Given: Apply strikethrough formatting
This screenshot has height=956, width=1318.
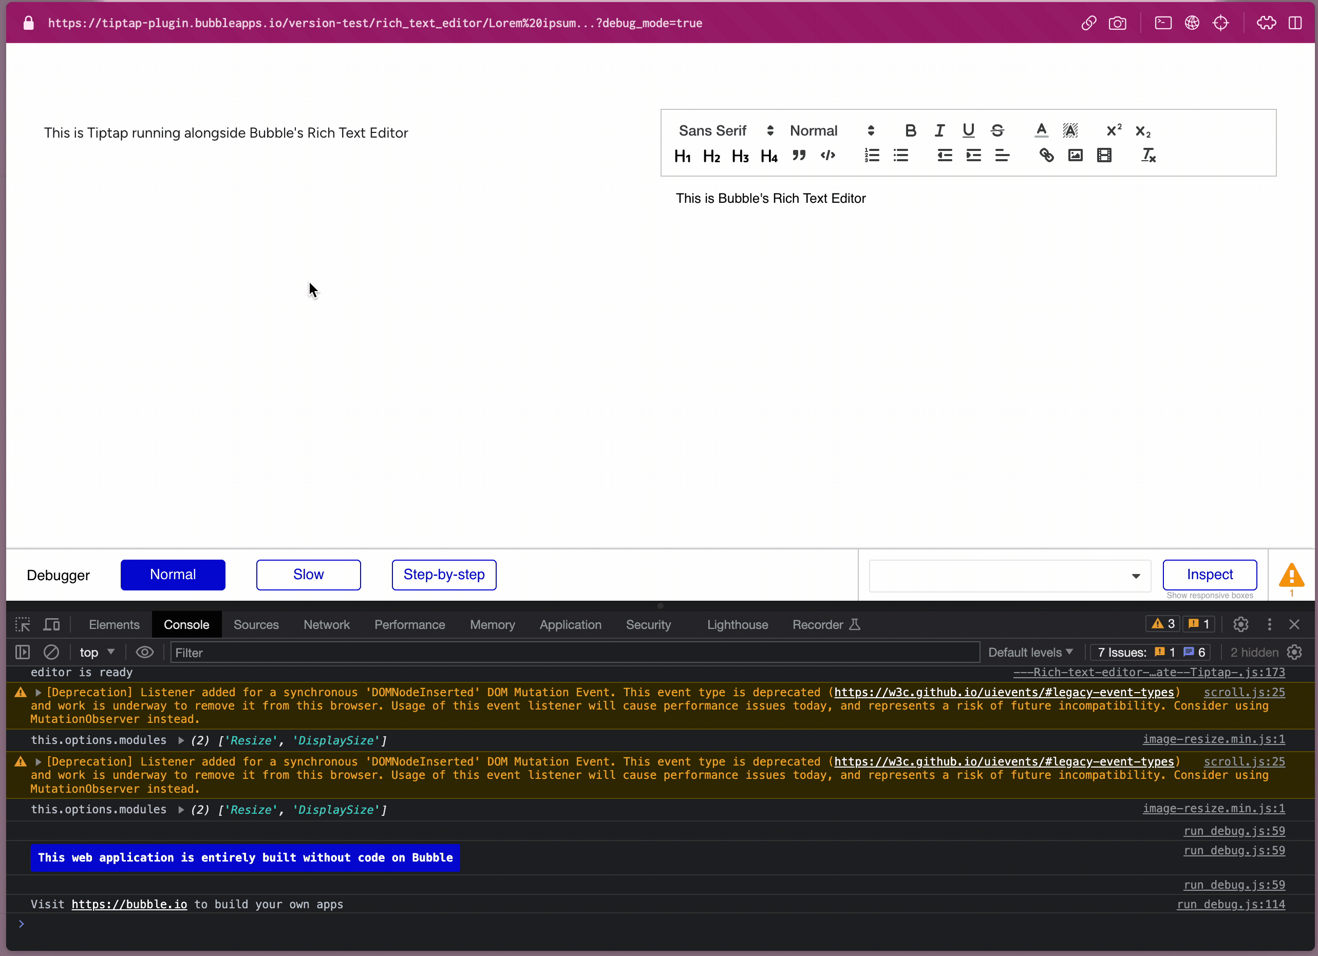Looking at the screenshot, I should (997, 131).
